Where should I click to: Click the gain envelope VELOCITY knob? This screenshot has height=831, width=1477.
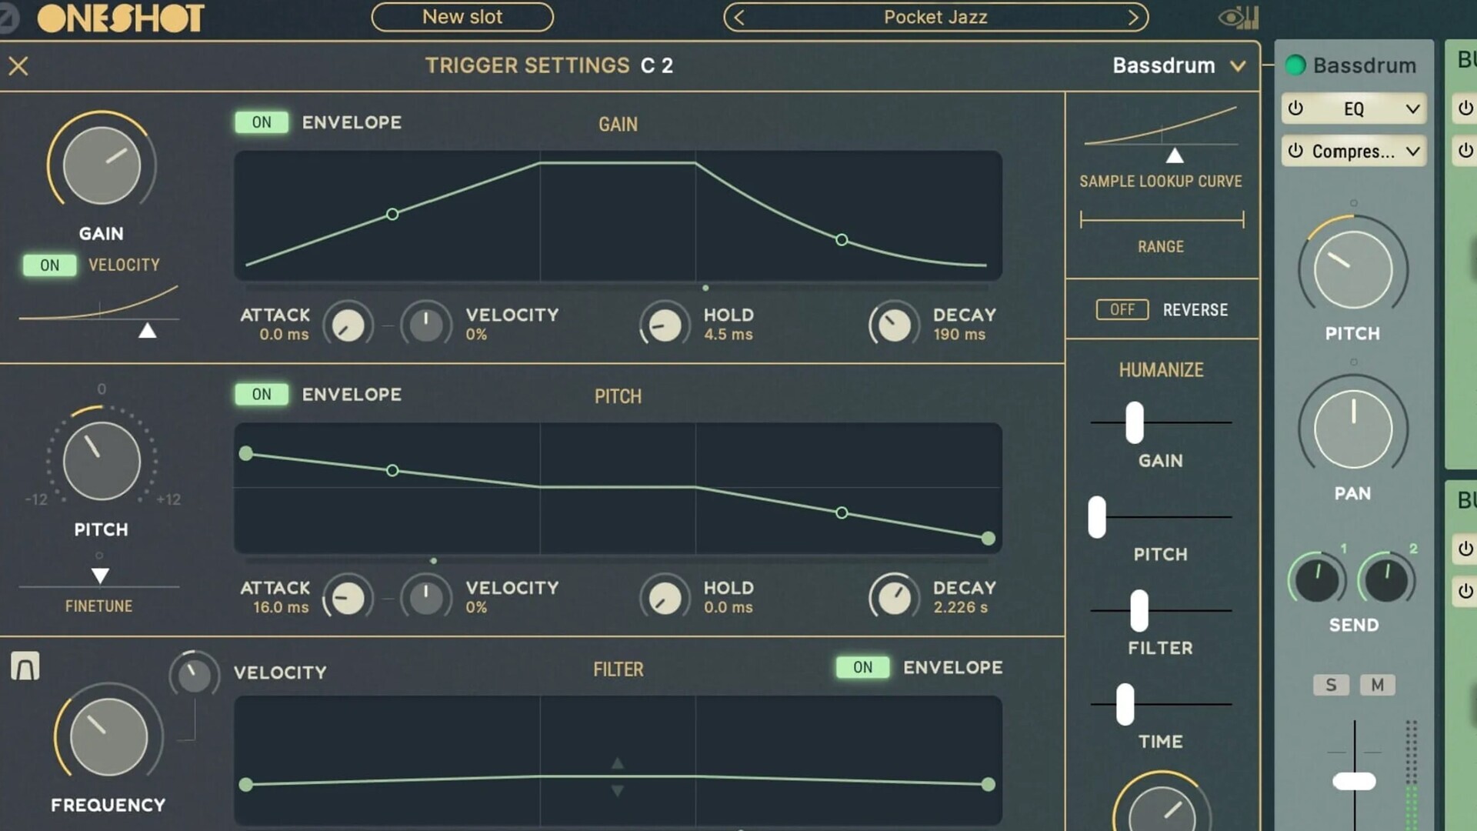coord(425,325)
